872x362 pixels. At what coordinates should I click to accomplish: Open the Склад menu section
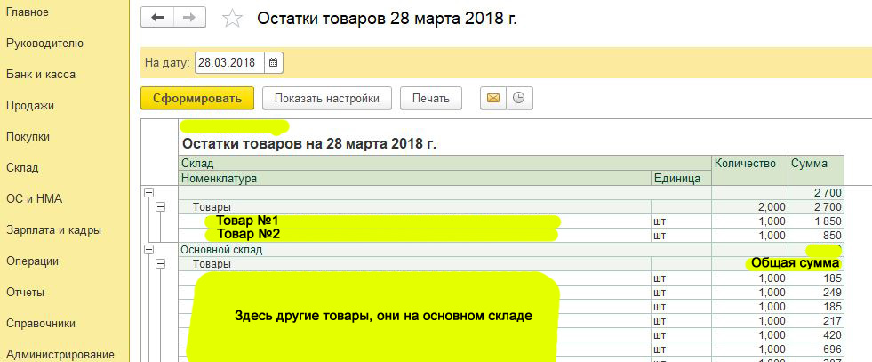pos(21,167)
